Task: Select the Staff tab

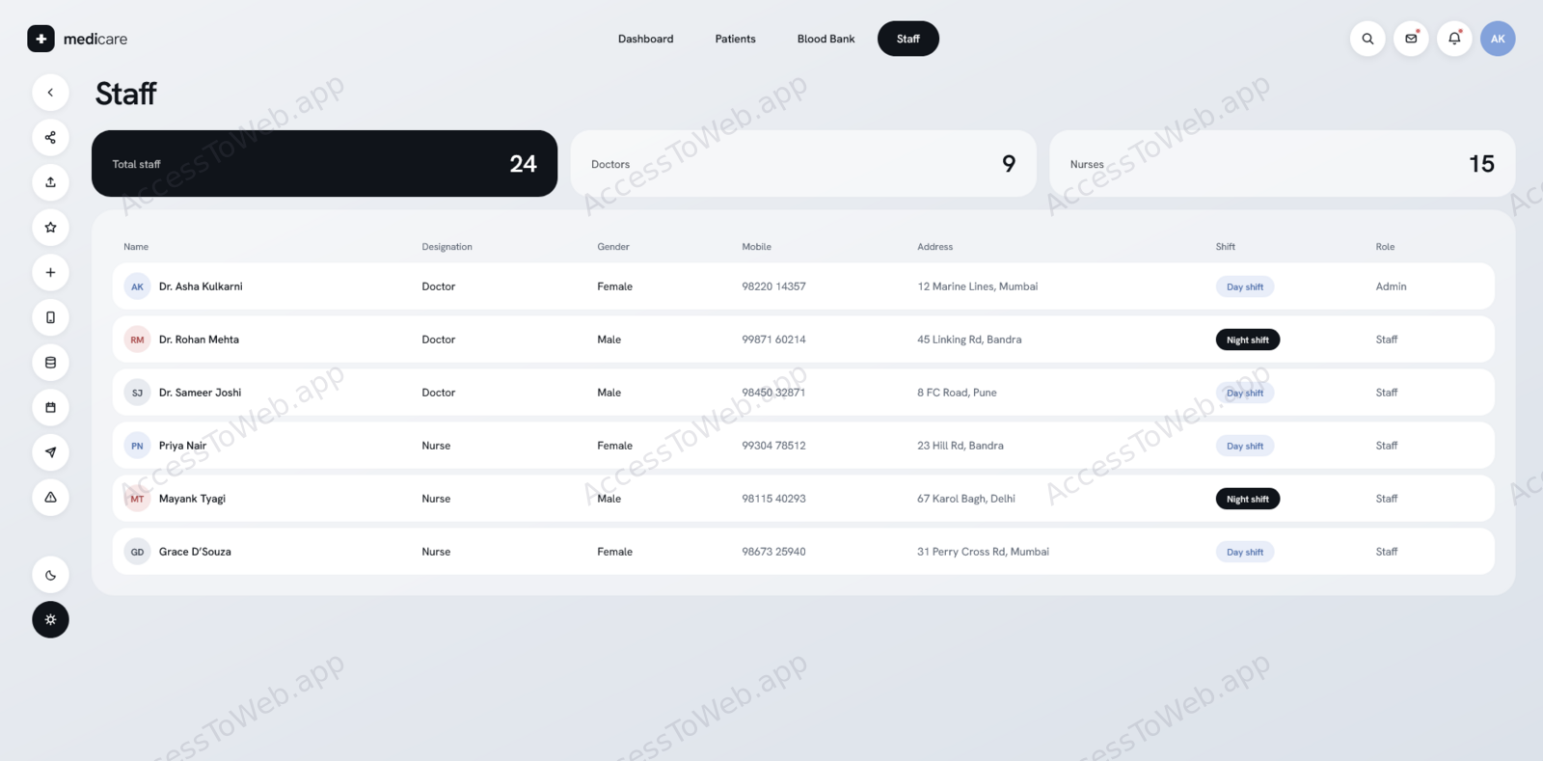Action: pos(908,39)
